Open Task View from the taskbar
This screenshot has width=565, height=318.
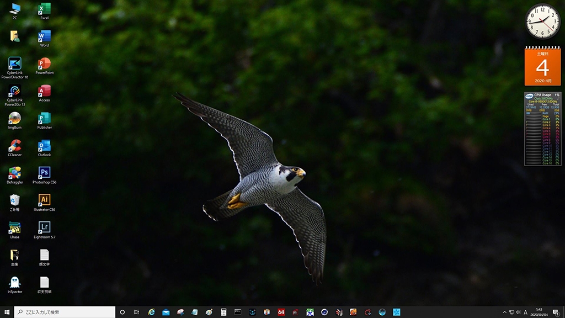pos(136,312)
